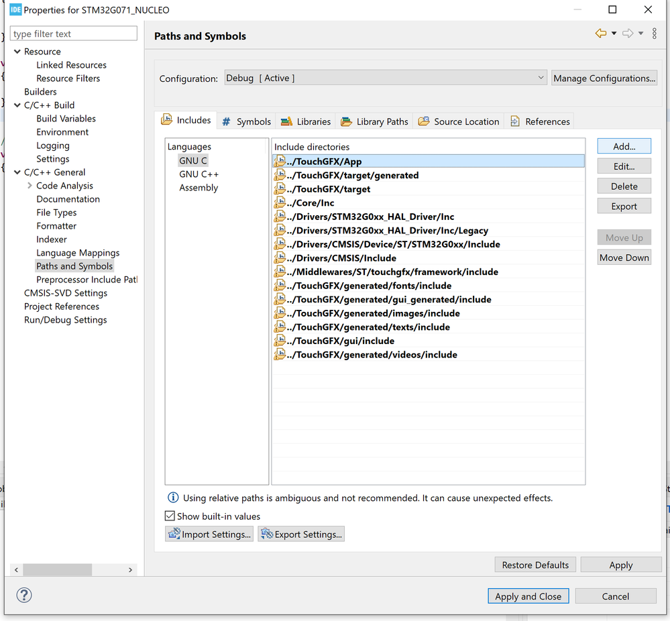Click the folder icon of ../Core/Inc entry
The image size is (670, 621).
[280, 203]
